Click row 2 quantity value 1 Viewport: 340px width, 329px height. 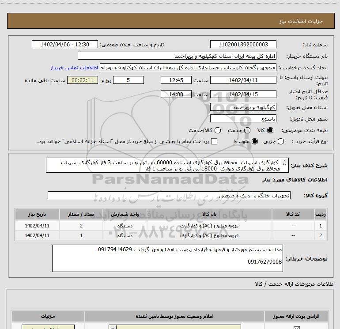pos(81,235)
